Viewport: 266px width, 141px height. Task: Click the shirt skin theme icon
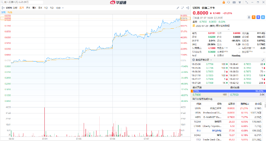(240, 2)
